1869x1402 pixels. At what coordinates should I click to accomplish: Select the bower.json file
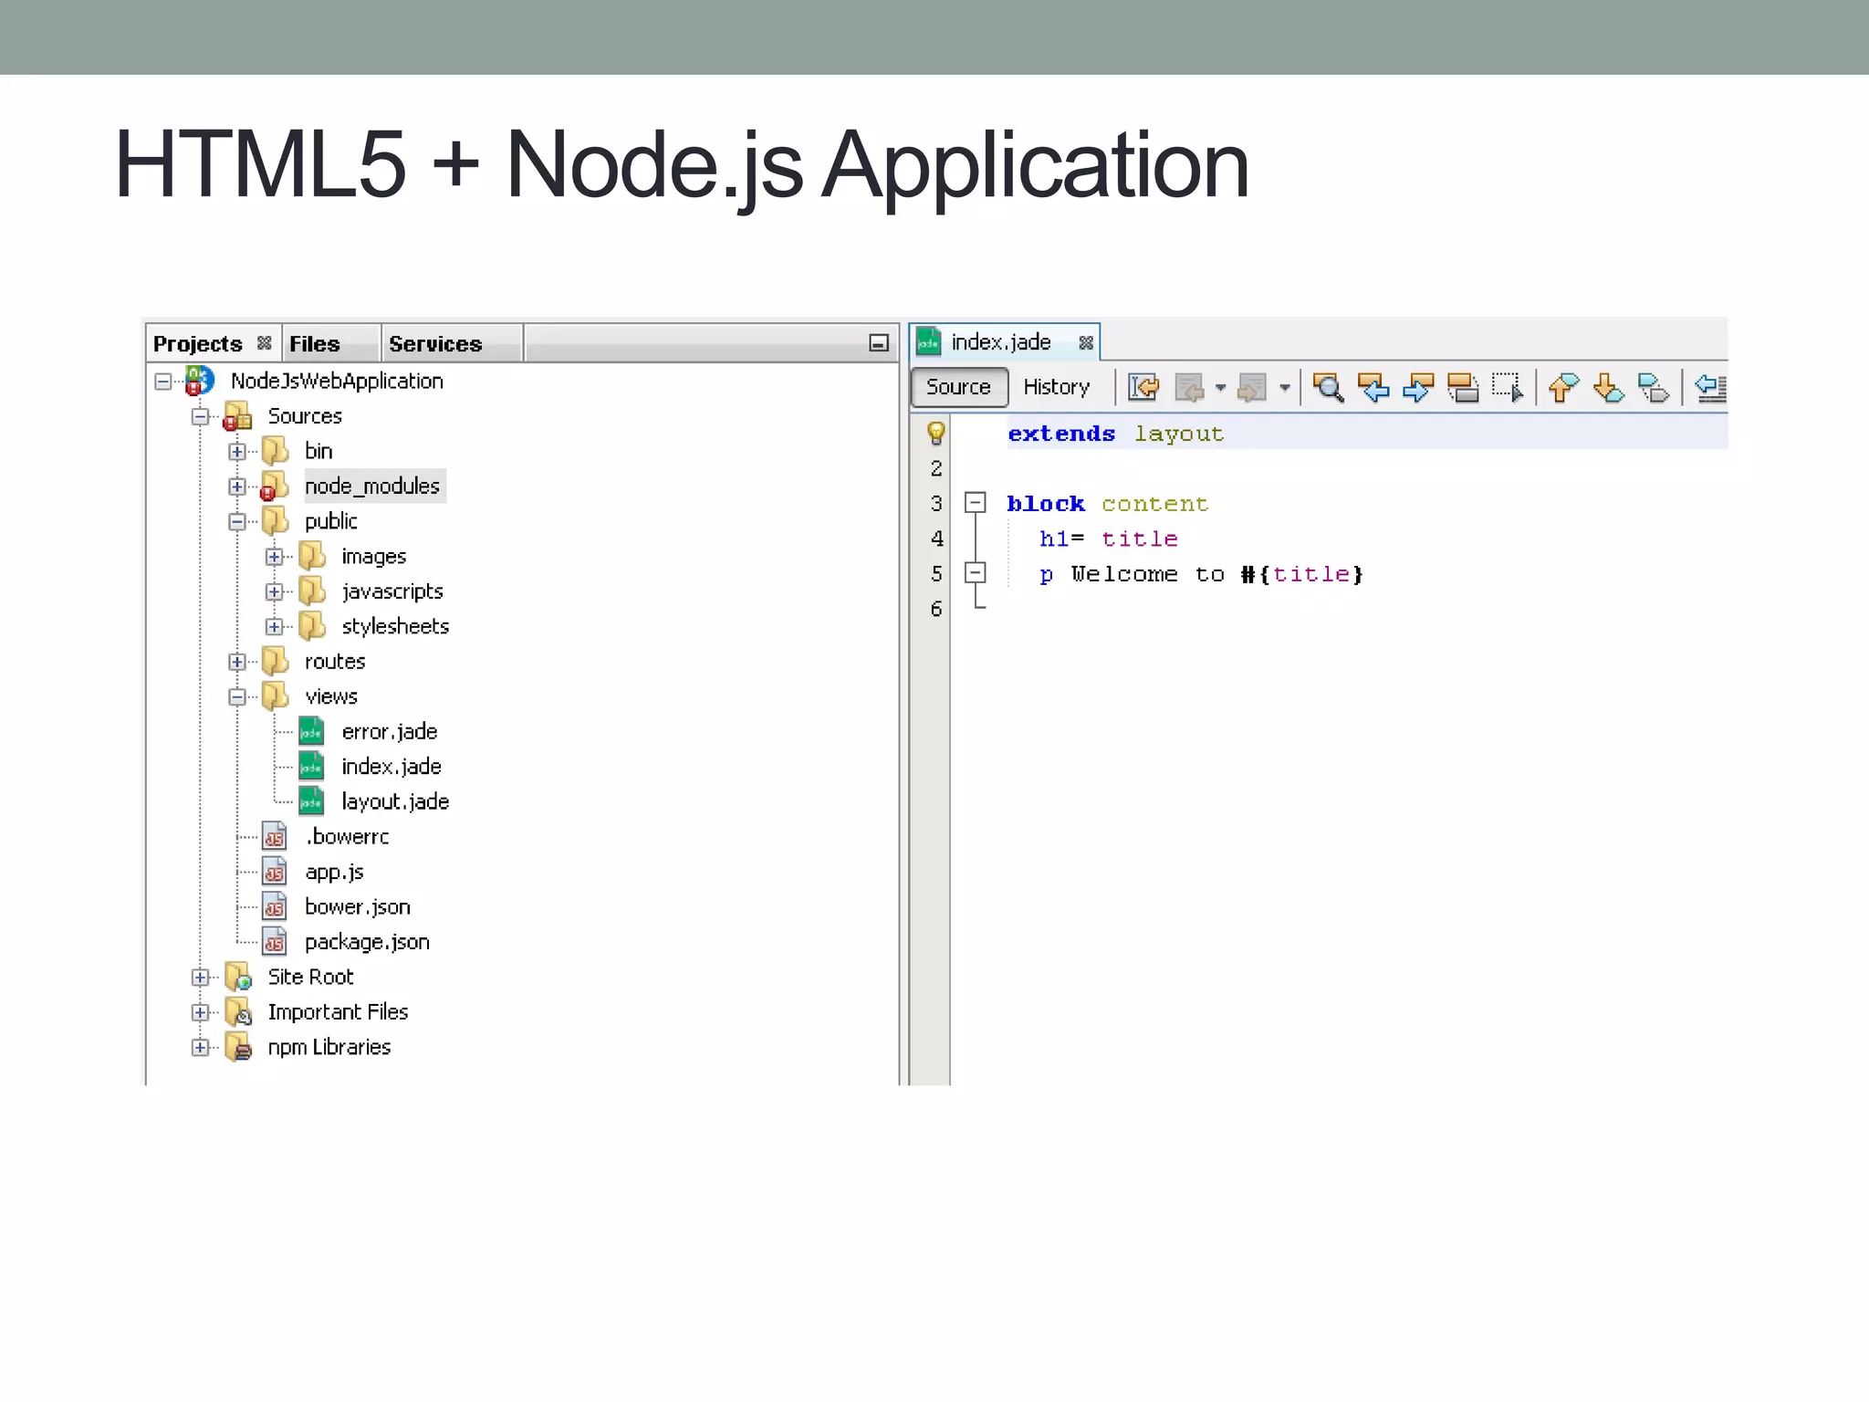[x=358, y=906]
